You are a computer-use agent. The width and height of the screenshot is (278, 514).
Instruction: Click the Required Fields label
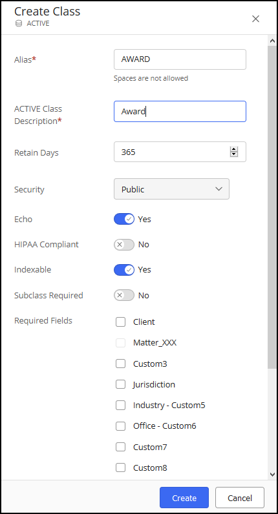43,320
